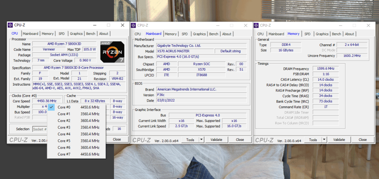Open About tab in the CPU window

pyautogui.click(x=104, y=34)
